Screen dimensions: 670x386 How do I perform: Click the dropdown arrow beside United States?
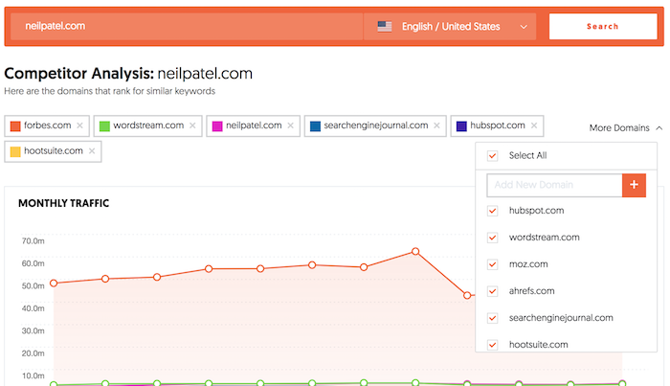coord(524,27)
